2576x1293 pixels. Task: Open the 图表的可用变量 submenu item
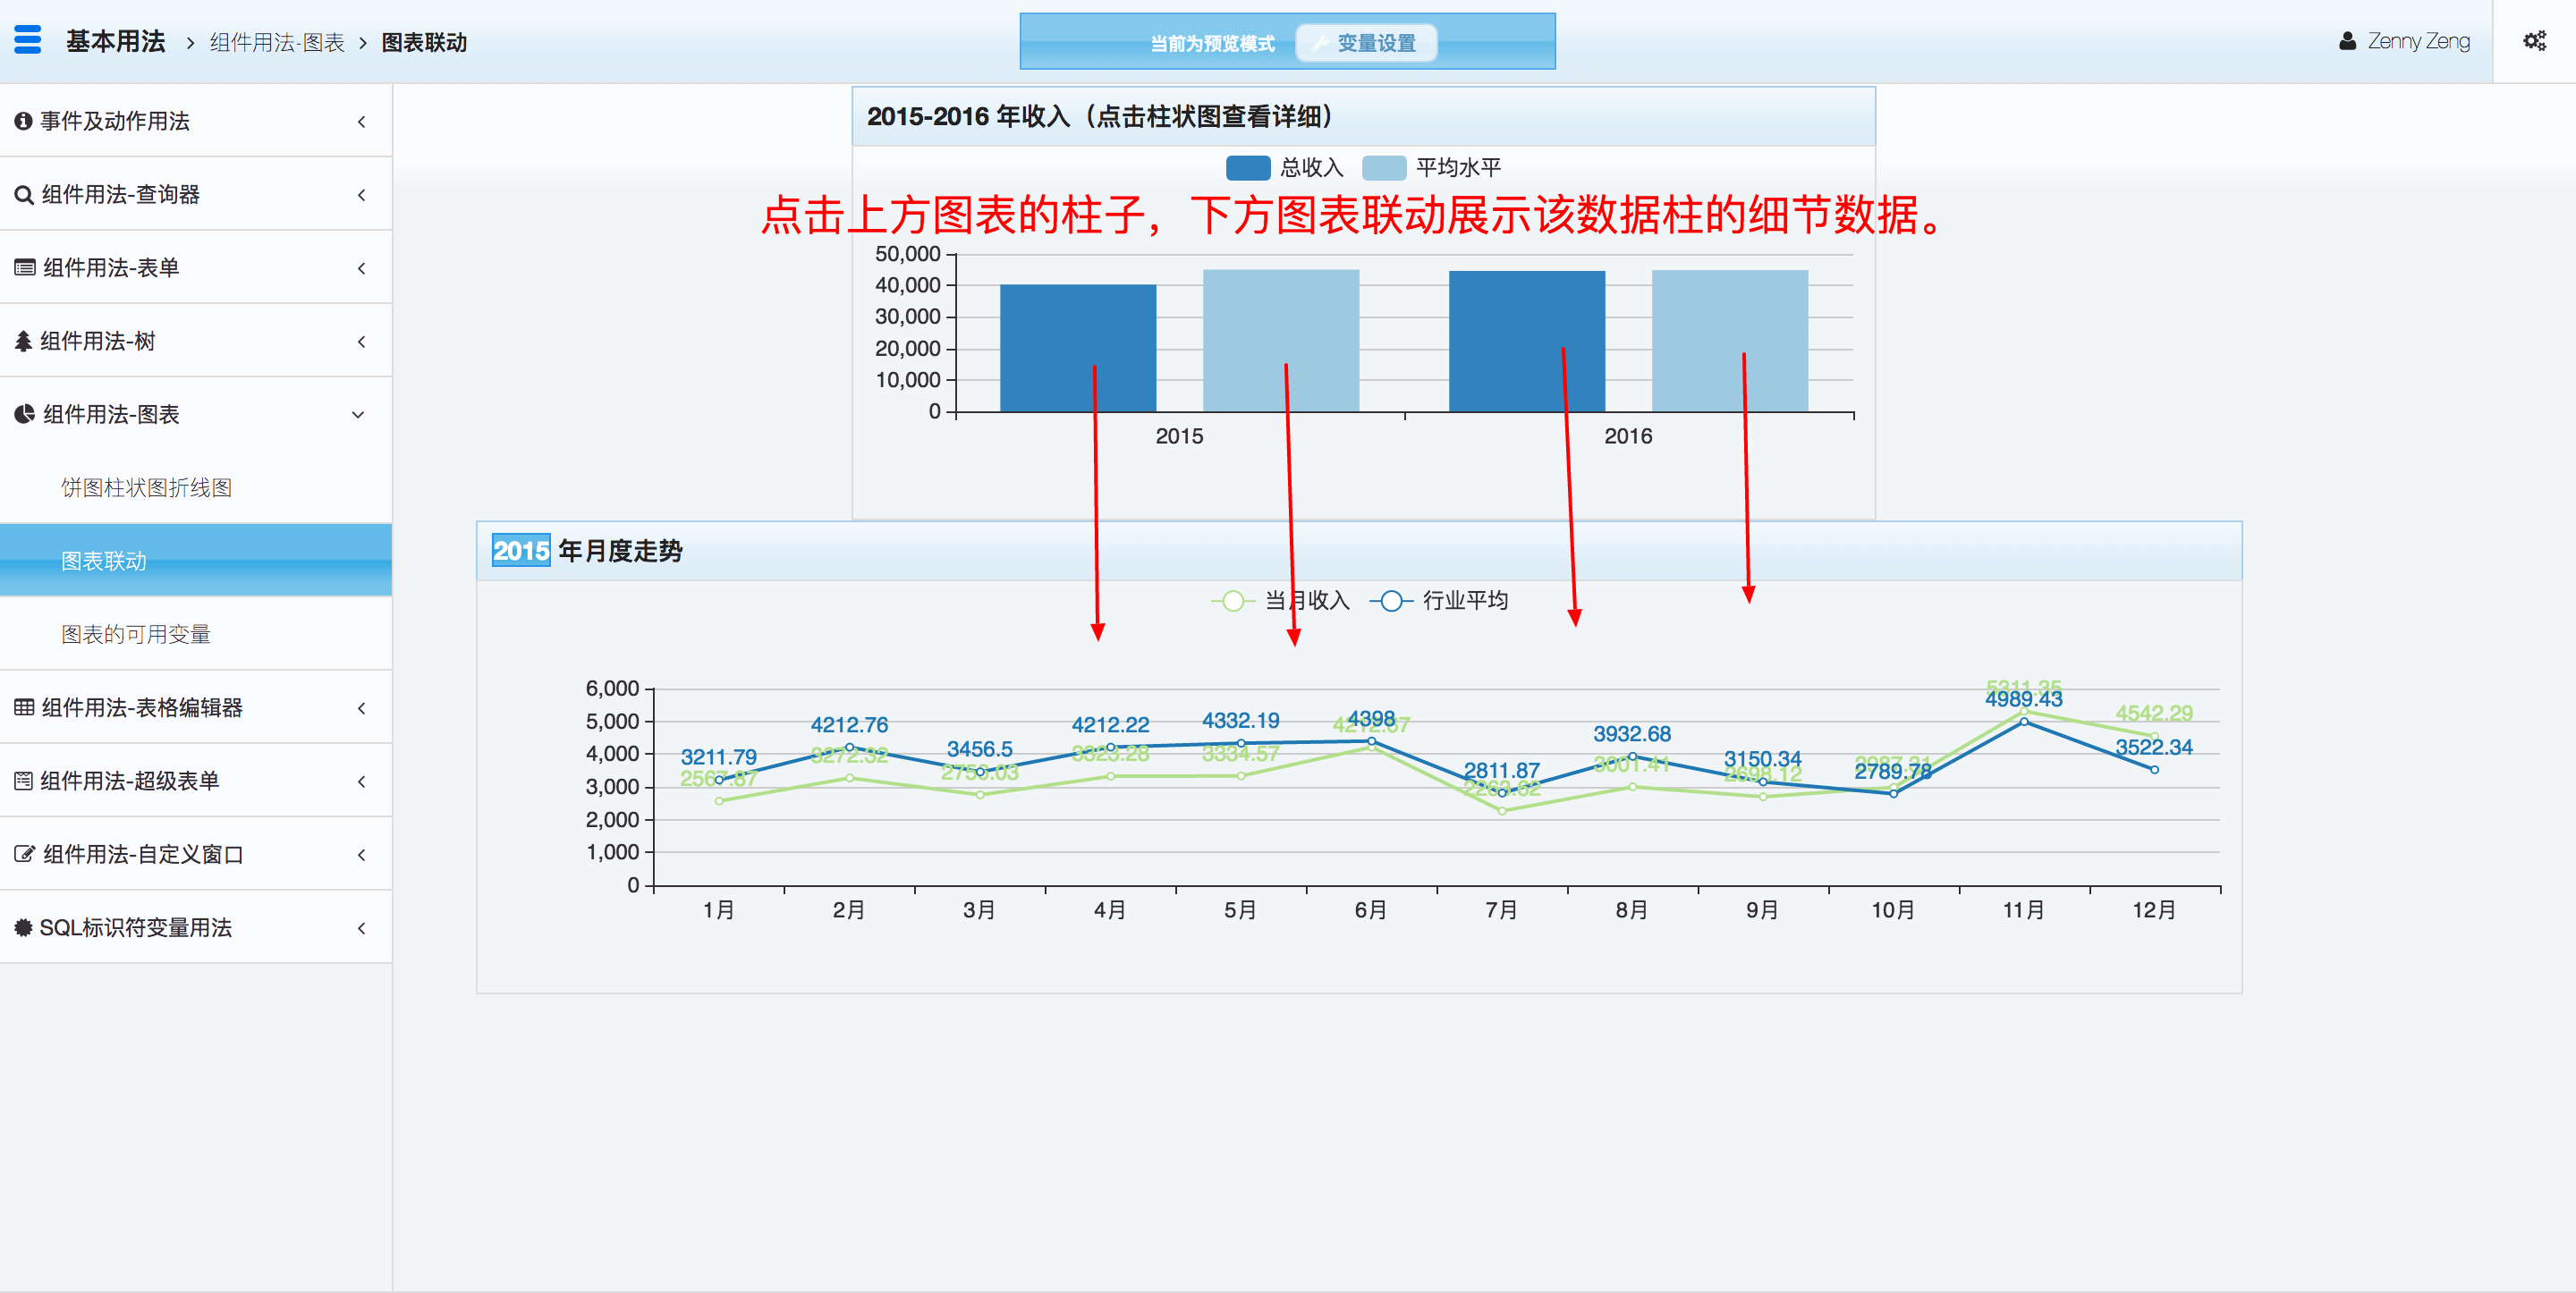tap(136, 634)
